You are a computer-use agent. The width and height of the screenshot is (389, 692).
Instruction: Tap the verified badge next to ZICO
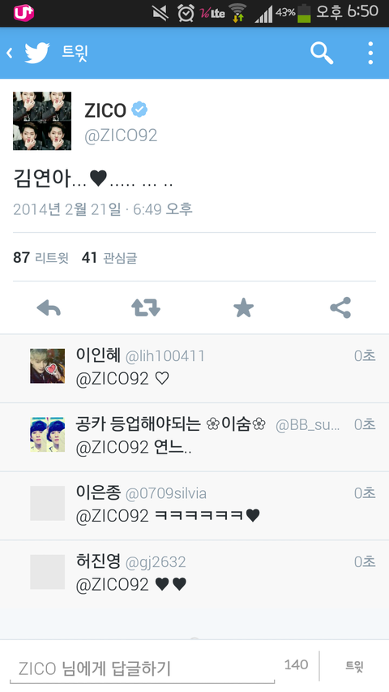(x=140, y=110)
